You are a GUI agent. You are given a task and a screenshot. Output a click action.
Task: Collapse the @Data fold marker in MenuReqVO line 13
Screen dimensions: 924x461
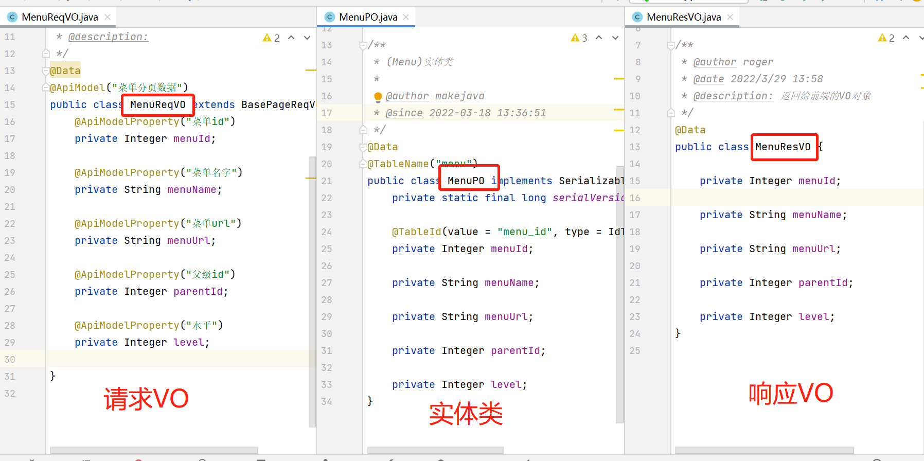46,70
